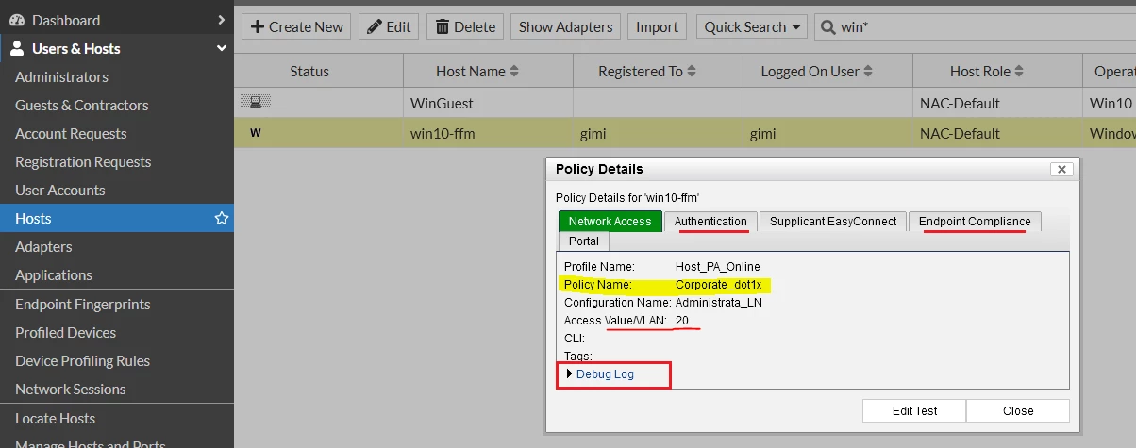
Task: Switch to Supplicant EasyConnect tab
Action: coord(833,221)
